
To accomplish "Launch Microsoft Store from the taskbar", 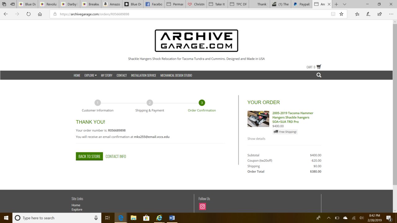I will [x=146, y=218].
